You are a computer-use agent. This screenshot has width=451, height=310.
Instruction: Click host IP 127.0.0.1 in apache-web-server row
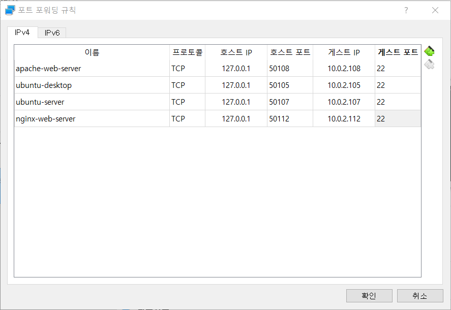click(236, 69)
